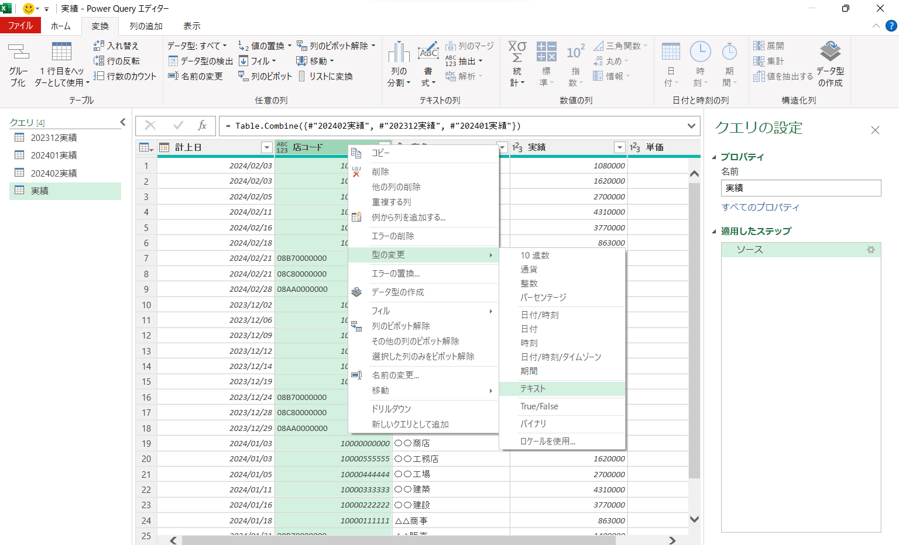Screen dimensions: 899x545
Task: Collapse the Queries pane chevron
Action: (122, 122)
